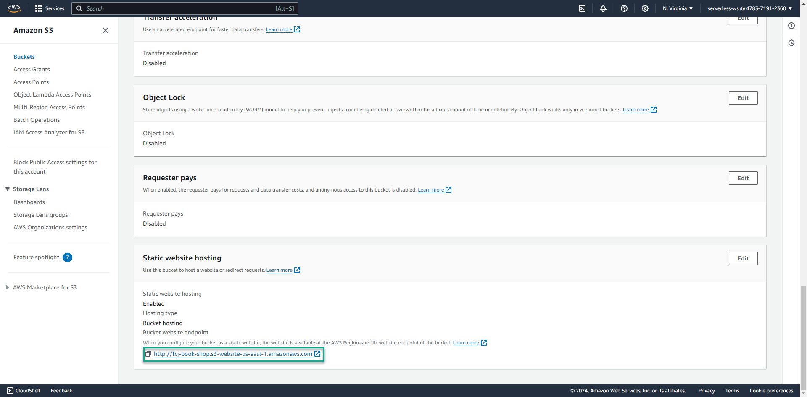Open Batch Operations

coord(37,120)
